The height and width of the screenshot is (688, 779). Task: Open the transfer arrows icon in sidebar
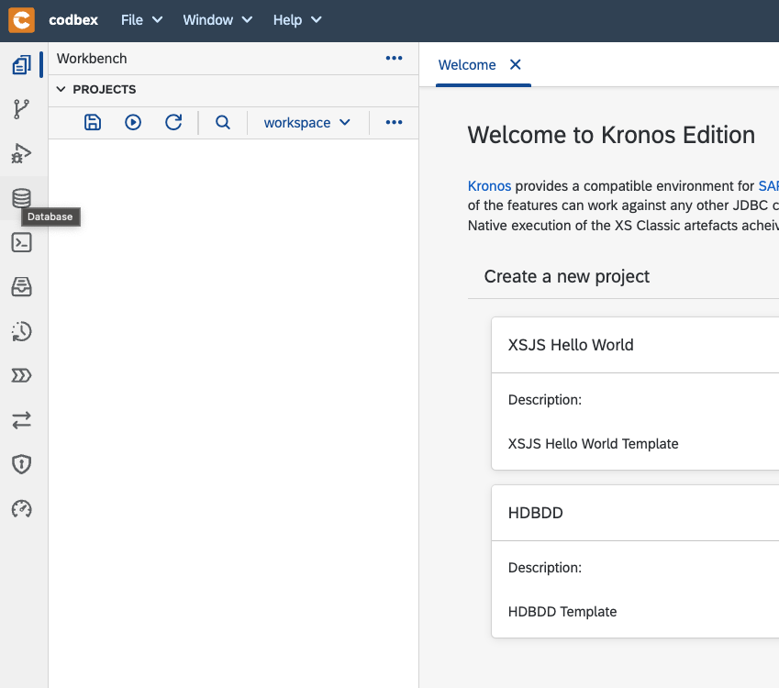[x=21, y=420]
